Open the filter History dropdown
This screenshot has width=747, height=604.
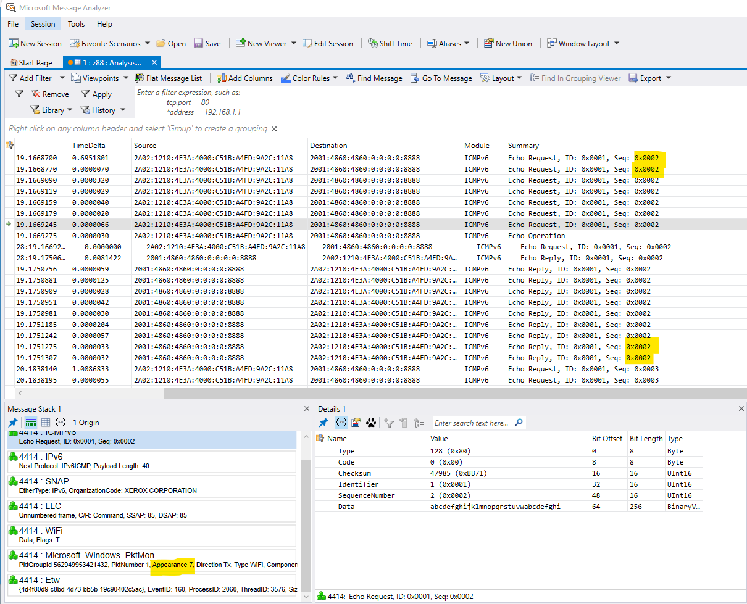click(x=103, y=110)
